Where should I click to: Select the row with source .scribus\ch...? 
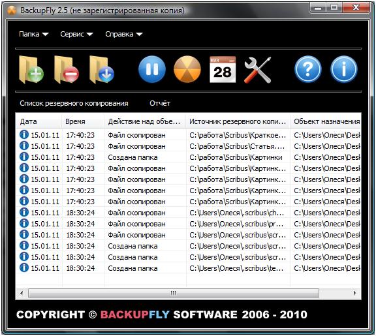pos(189,213)
